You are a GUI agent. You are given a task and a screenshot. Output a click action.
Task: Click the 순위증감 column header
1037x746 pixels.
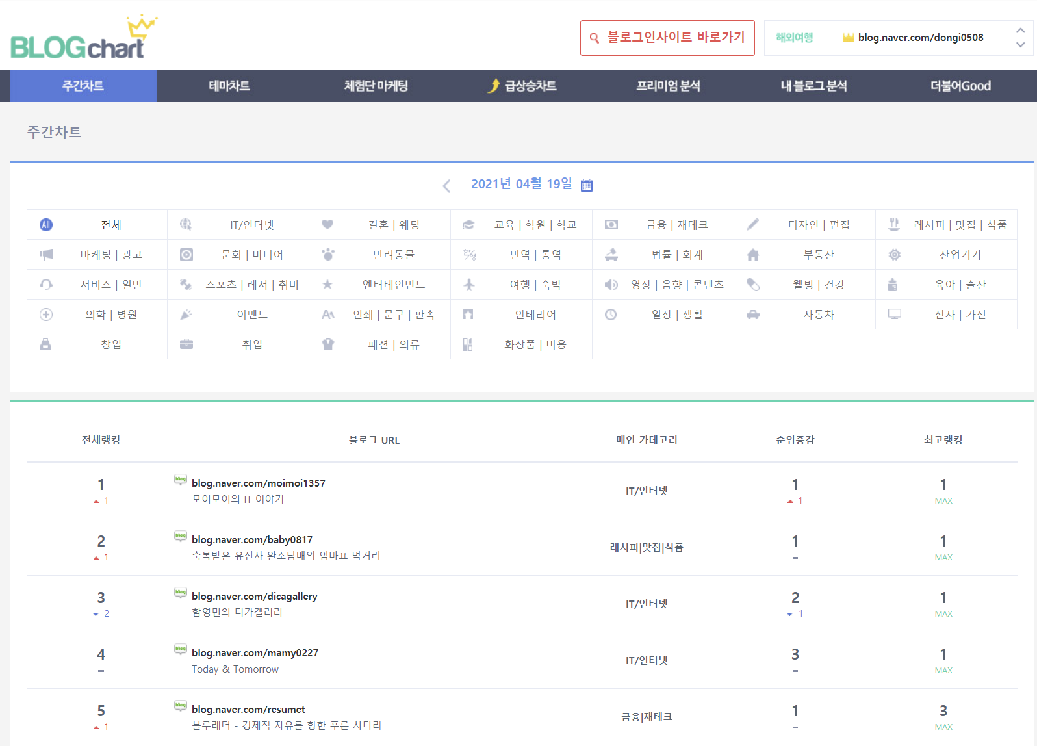pyautogui.click(x=795, y=440)
